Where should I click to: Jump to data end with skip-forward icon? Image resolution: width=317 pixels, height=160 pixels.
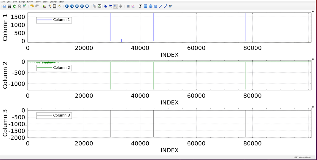[x=82, y=6]
